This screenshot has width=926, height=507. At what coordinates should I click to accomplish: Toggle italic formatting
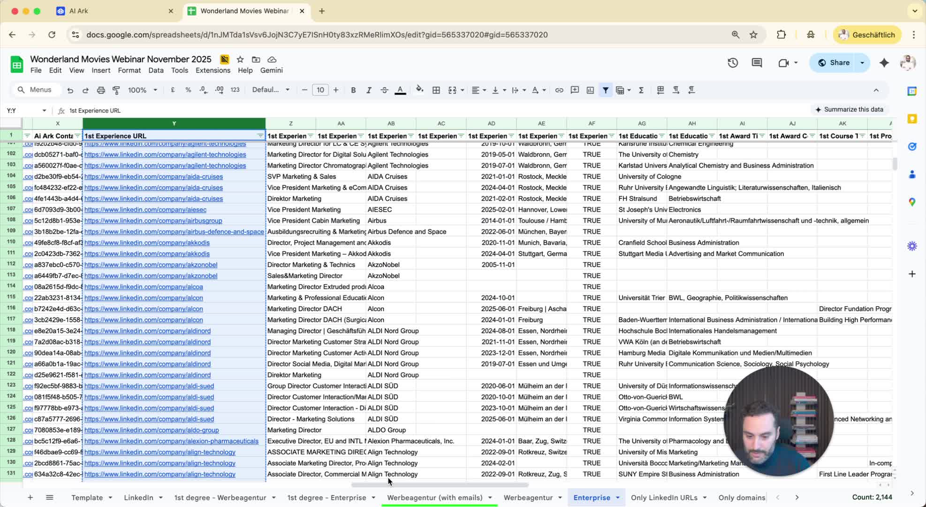pos(369,90)
